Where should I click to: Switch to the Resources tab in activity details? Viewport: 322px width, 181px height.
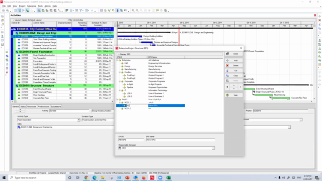pyautogui.click(x=32, y=107)
